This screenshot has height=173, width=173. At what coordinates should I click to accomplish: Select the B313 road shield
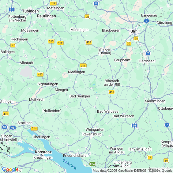point(51,41)
